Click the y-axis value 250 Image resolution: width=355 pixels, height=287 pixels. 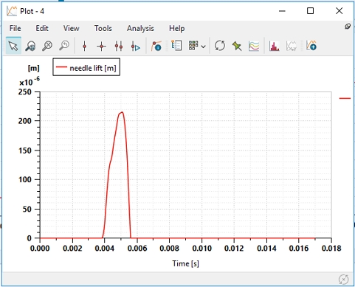click(x=25, y=92)
